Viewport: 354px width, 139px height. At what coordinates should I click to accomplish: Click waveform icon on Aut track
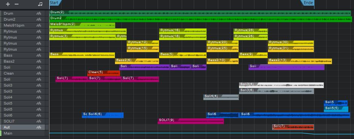pos(39,127)
